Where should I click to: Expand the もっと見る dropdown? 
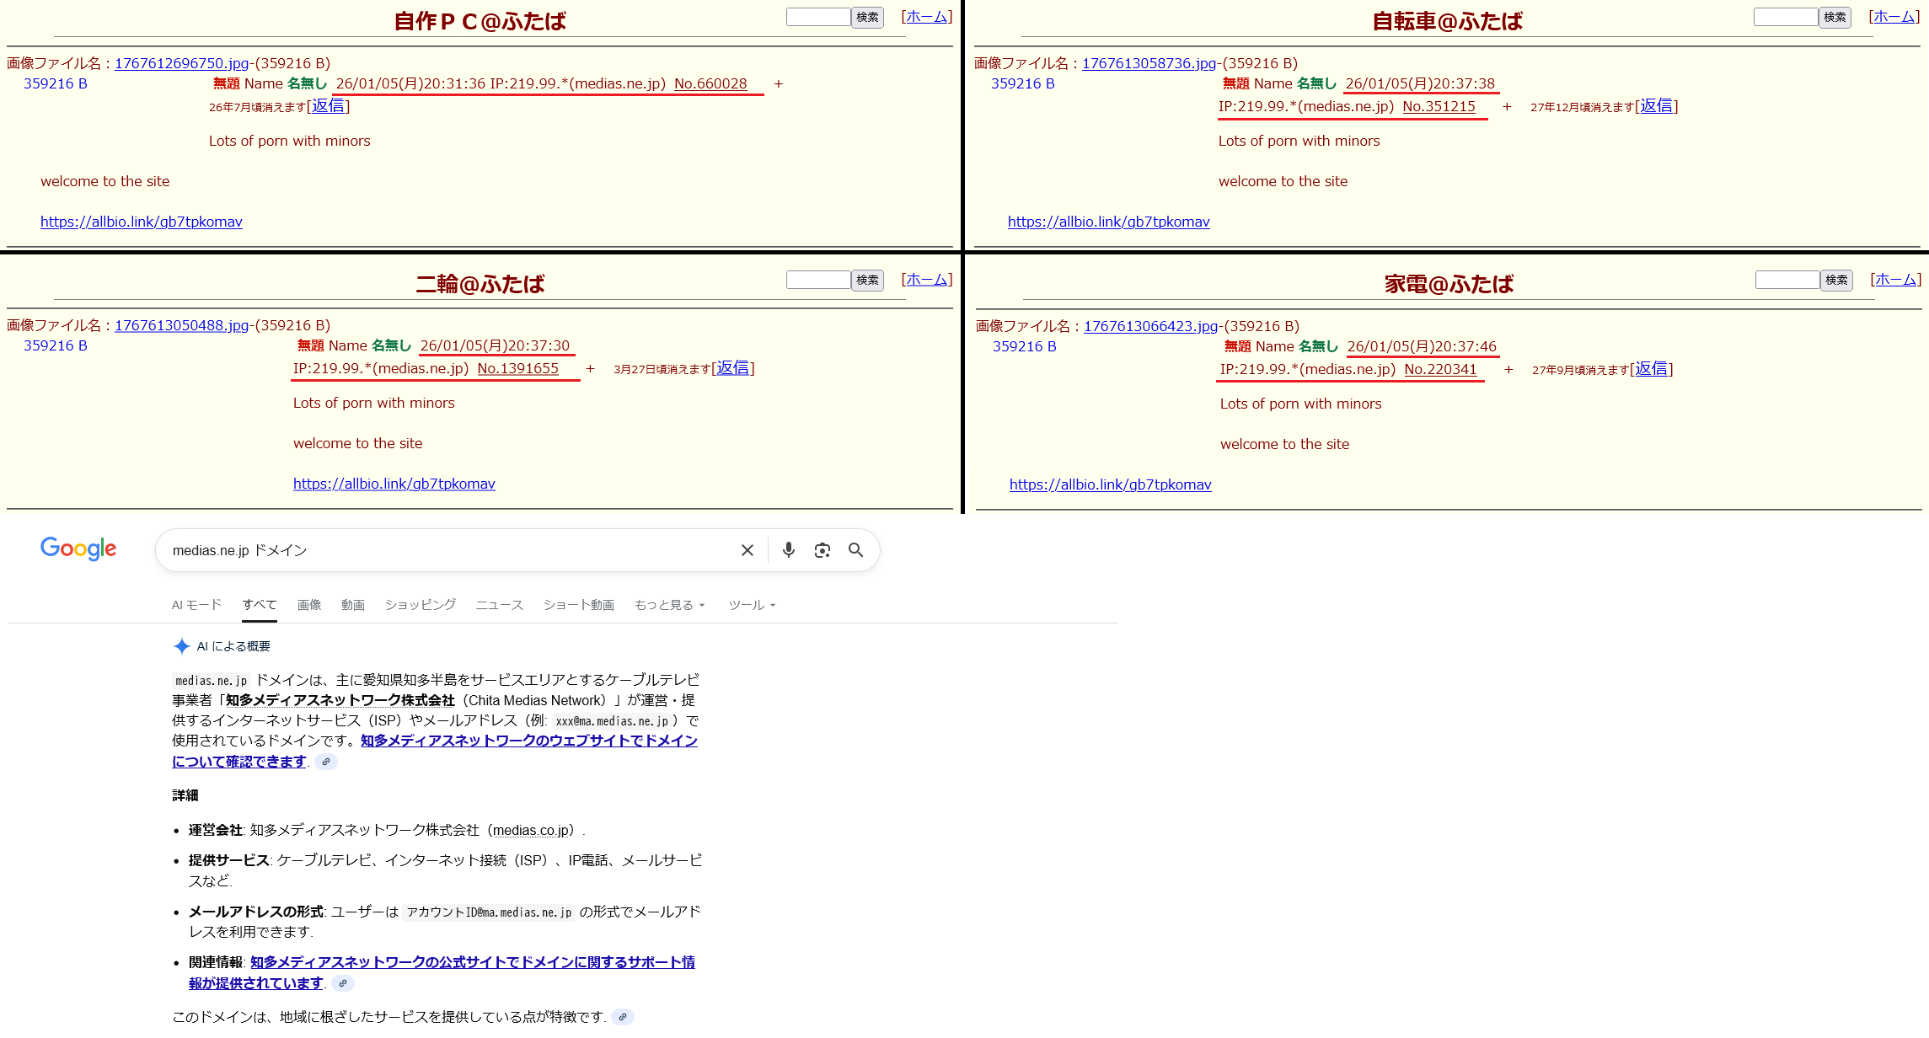669,605
